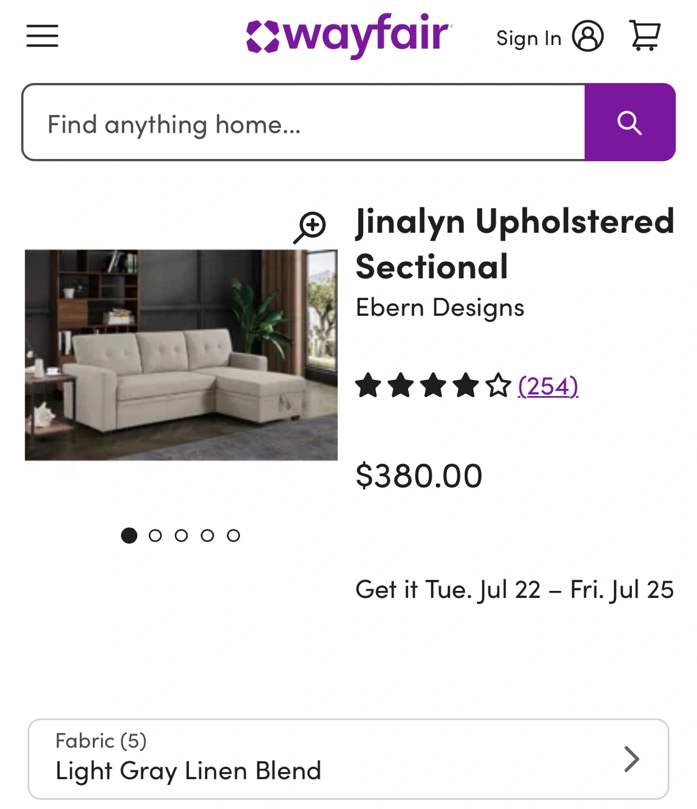The image size is (697, 809).
Task: Click the purple search magnifier button
Action: pos(630,122)
